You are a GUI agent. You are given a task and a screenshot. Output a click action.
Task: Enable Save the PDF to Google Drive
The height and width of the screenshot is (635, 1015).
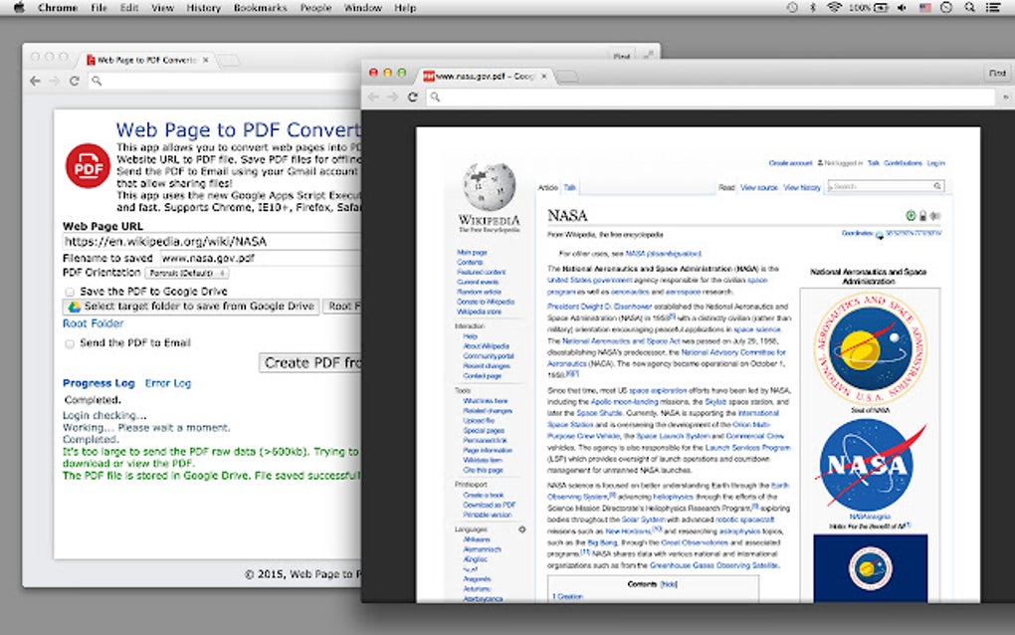coord(69,291)
